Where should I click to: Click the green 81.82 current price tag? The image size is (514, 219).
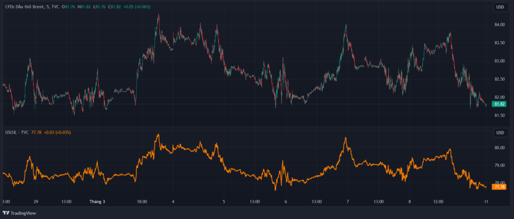tap(499, 104)
